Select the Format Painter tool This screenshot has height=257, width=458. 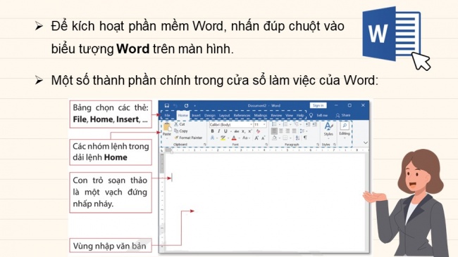point(188,138)
